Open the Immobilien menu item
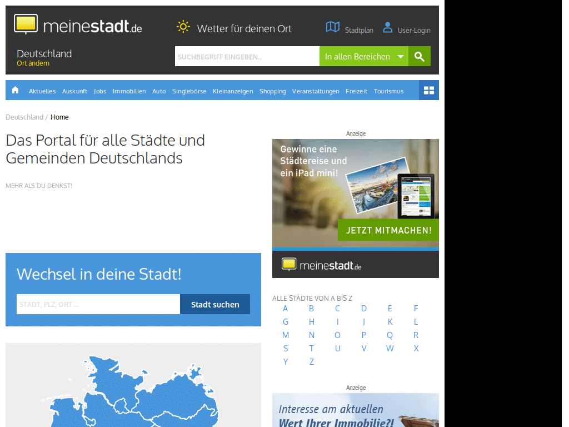 pos(129,91)
